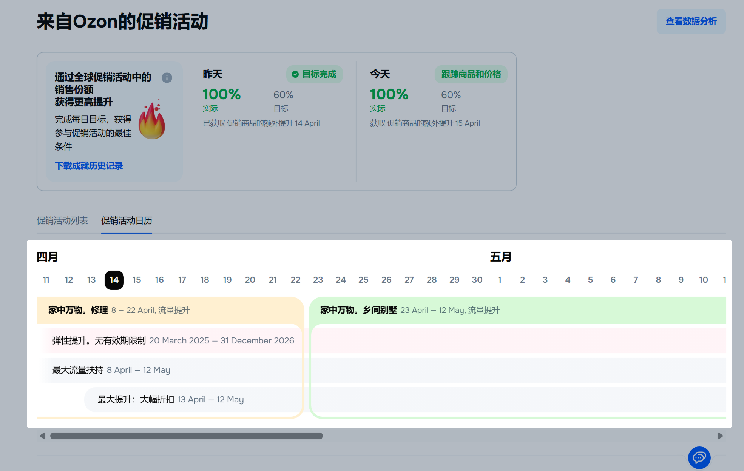Click the right scroll arrow of calendar
This screenshot has height=471, width=744.
[720, 436]
